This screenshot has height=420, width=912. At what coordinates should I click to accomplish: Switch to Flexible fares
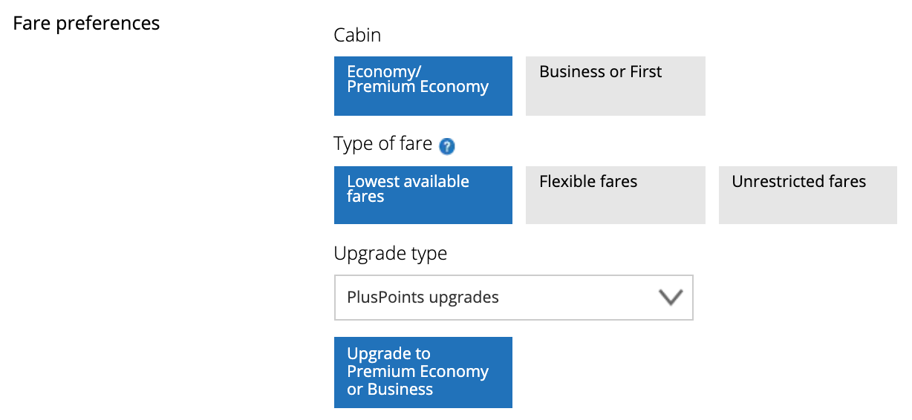pyautogui.click(x=615, y=195)
